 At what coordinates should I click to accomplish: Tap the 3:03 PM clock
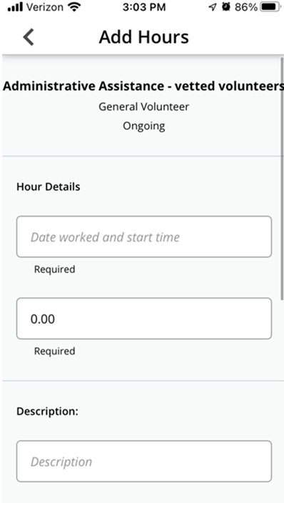[x=144, y=7]
